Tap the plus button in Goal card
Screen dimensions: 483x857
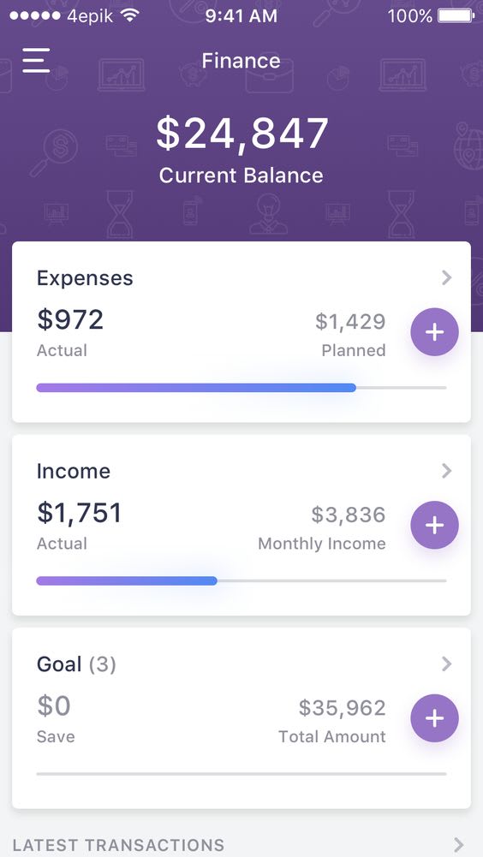point(434,718)
